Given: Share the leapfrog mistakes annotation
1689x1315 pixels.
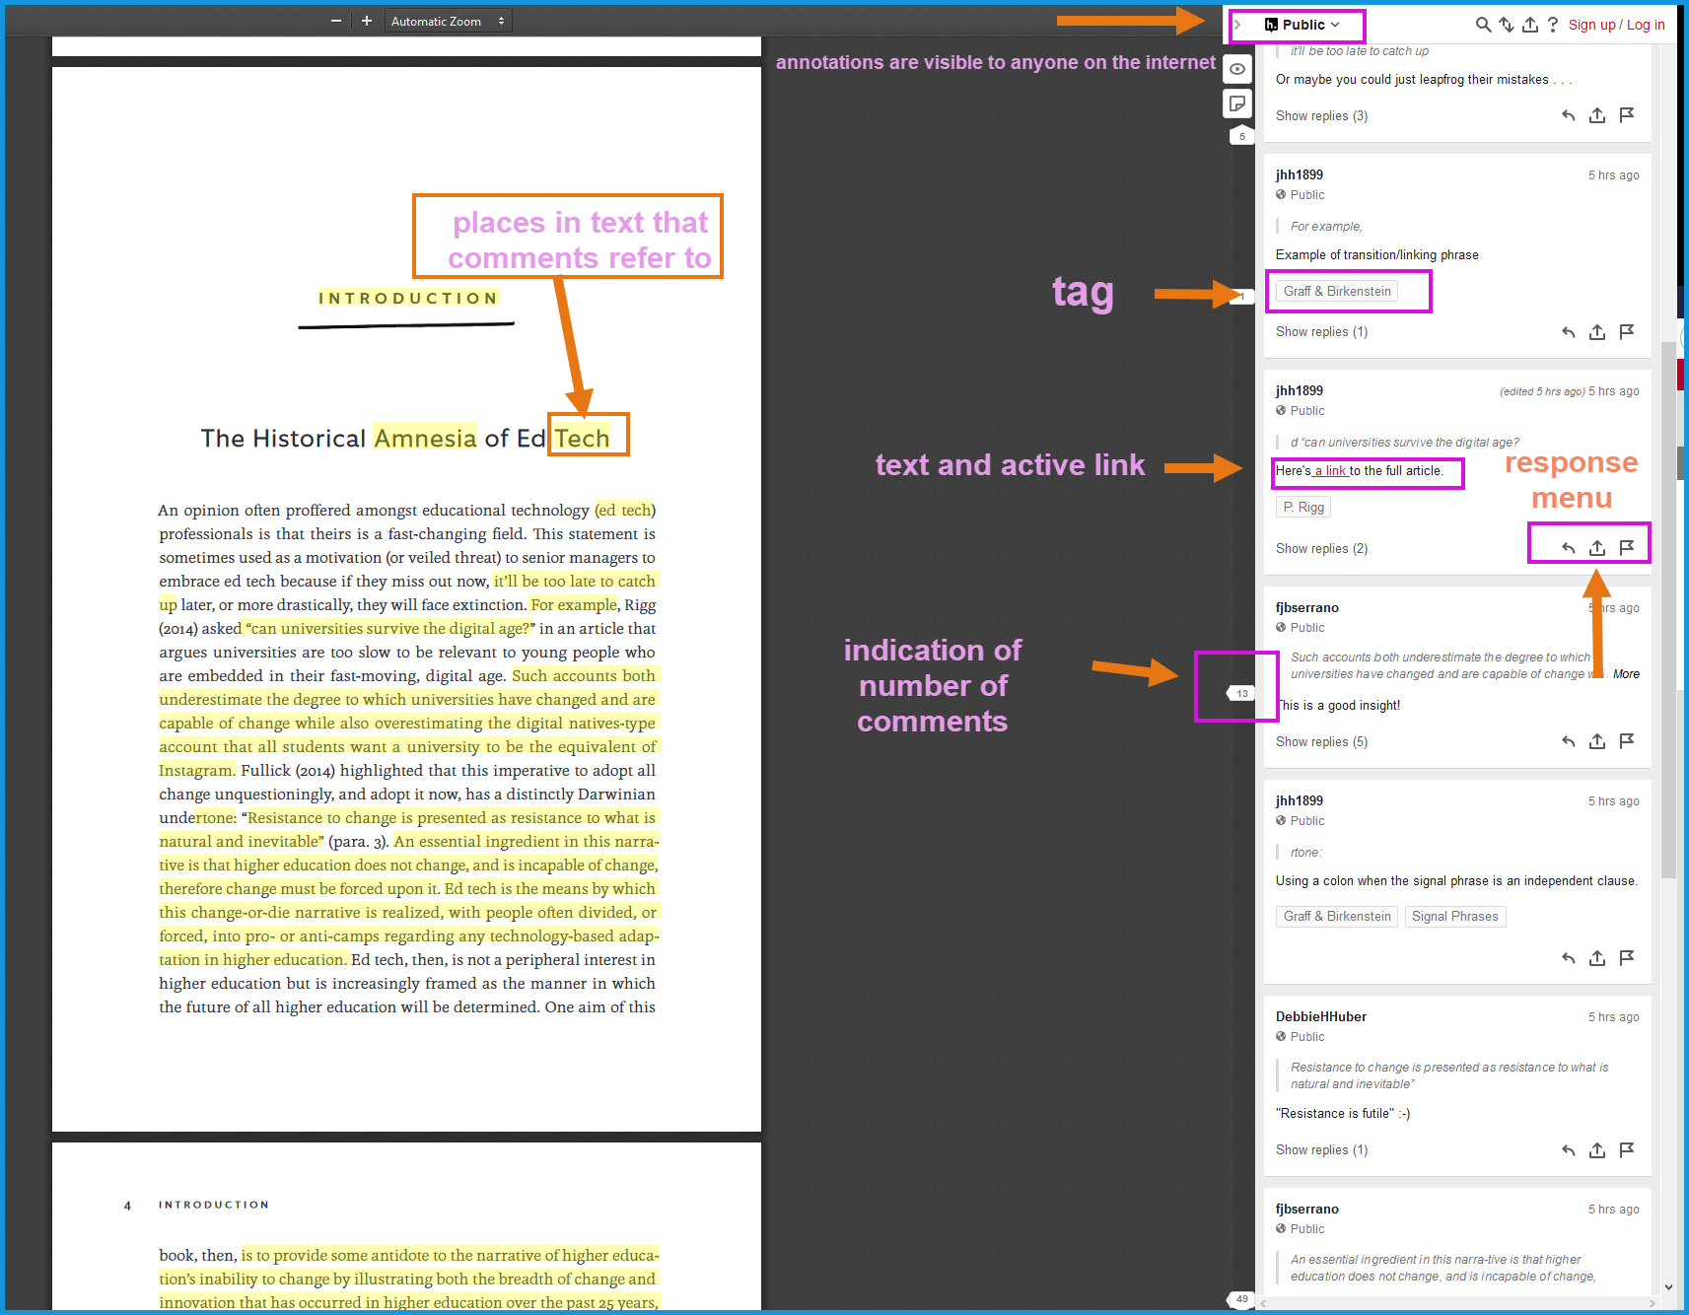Looking at the screenshot, I should click(1597, 115).
